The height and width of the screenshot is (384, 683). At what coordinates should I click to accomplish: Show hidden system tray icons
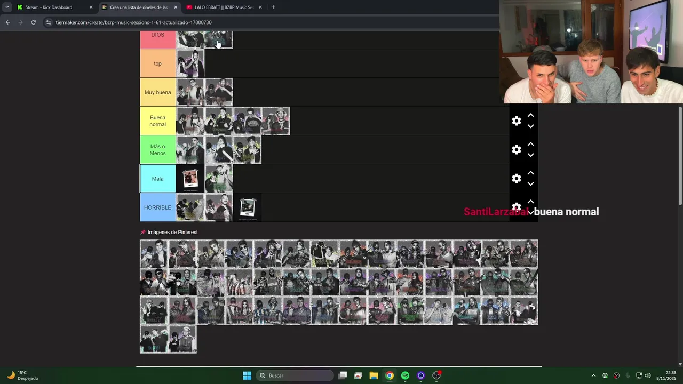(x=593, y=375)
